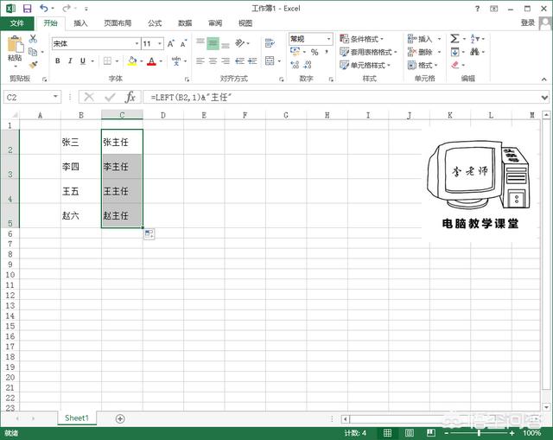Open the font name dropdown 宋体
Viewport: 553px width, 440px height.
tap(136, 43)
